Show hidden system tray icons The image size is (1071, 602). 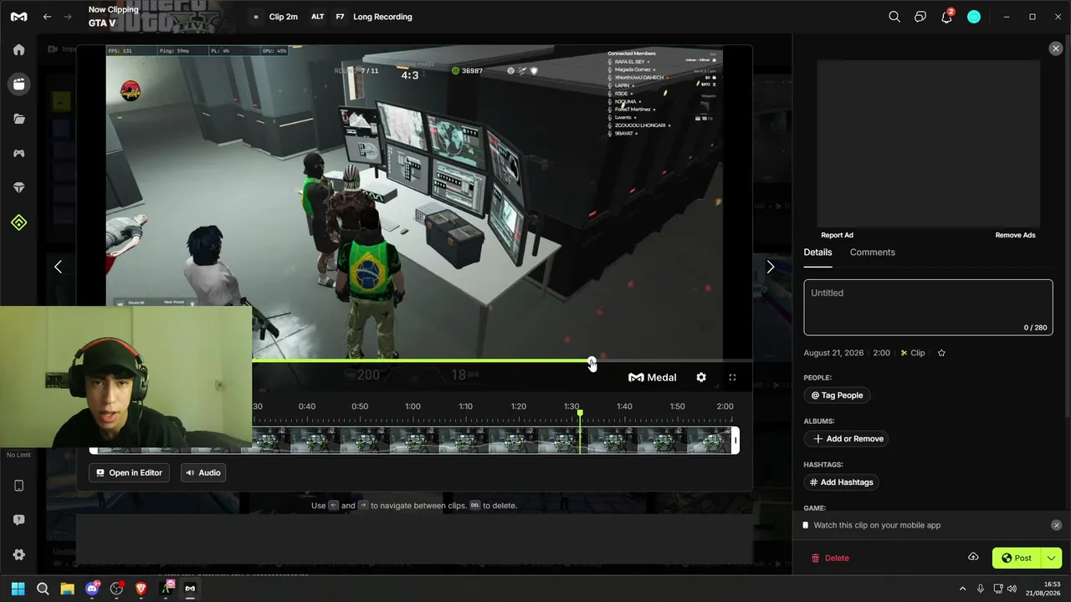click(x=962, y=589)
